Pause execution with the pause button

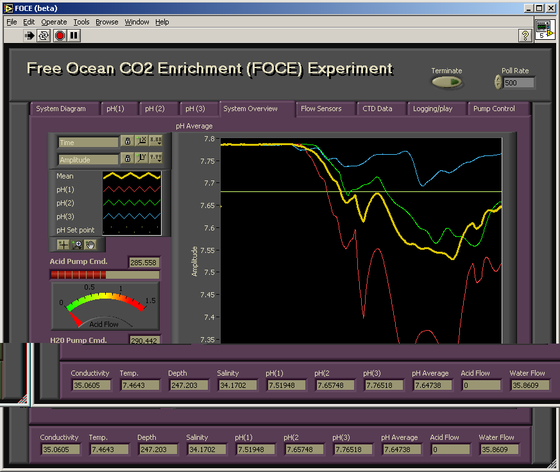pyautogui.click(x=74, y=35)
